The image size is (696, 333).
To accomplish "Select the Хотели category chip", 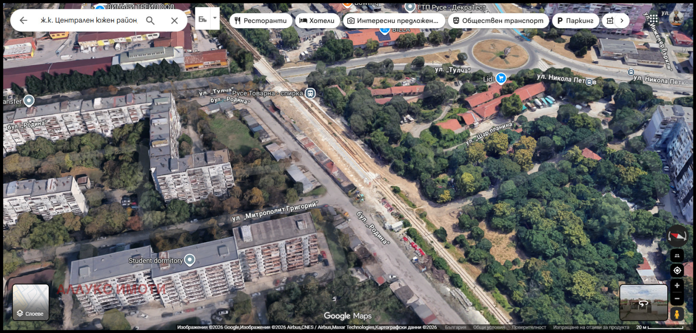I will click(317, 20).
